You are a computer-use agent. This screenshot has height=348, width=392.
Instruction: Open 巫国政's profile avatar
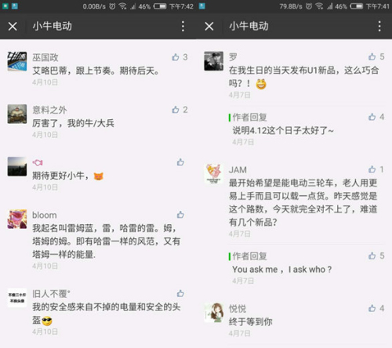[17, 61]
